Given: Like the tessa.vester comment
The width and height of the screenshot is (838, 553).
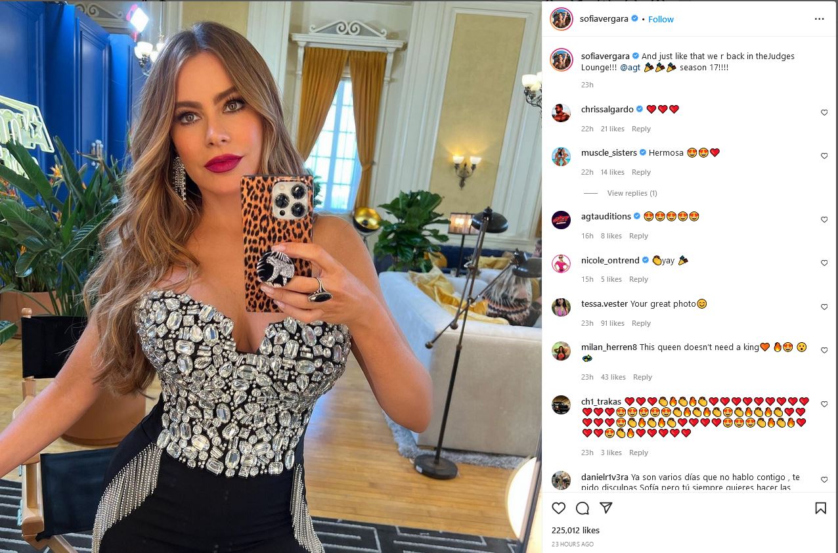Looking at the screenshot, I should coord(824,307).
